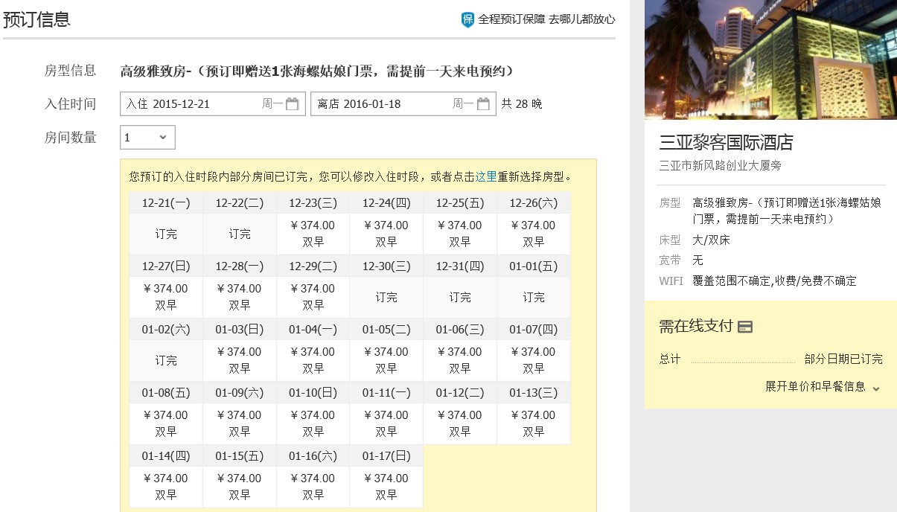Image resolution: width=897 pixels, height=512 pixels.
Task: Click the 01-05 Tuesday price cell
Action: [x=386, y=359]
